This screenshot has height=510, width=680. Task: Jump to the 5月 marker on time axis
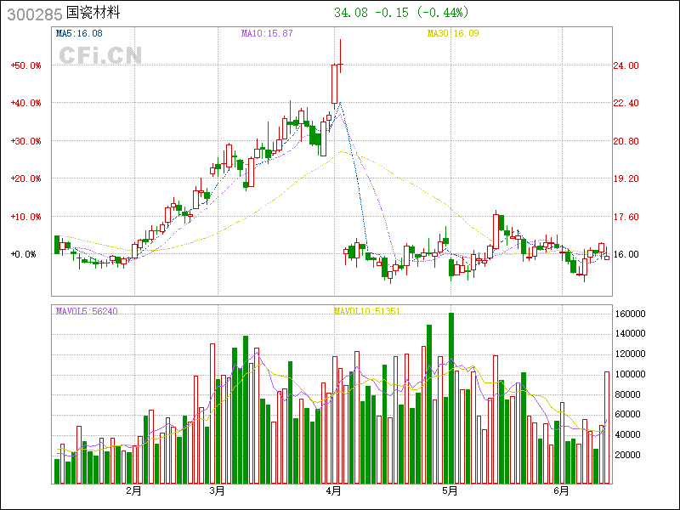click(x=450, y=491)
